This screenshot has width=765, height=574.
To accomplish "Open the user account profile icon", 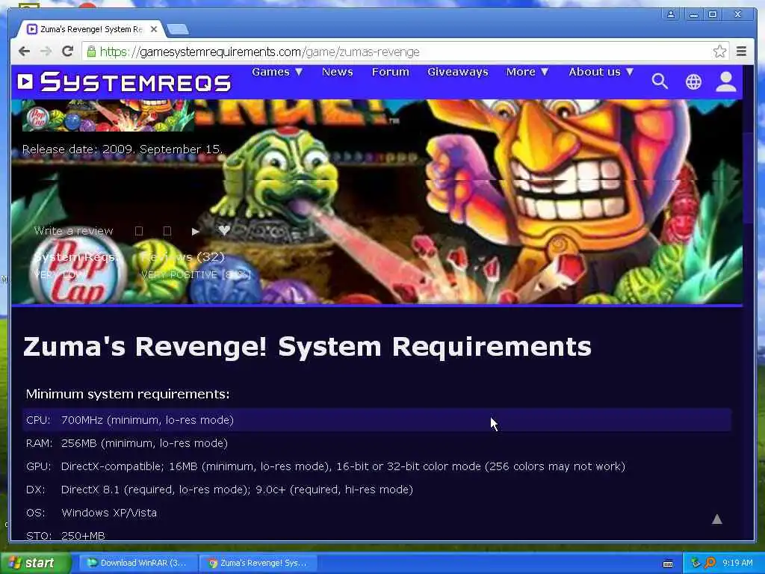I will (x=726, y=81).
